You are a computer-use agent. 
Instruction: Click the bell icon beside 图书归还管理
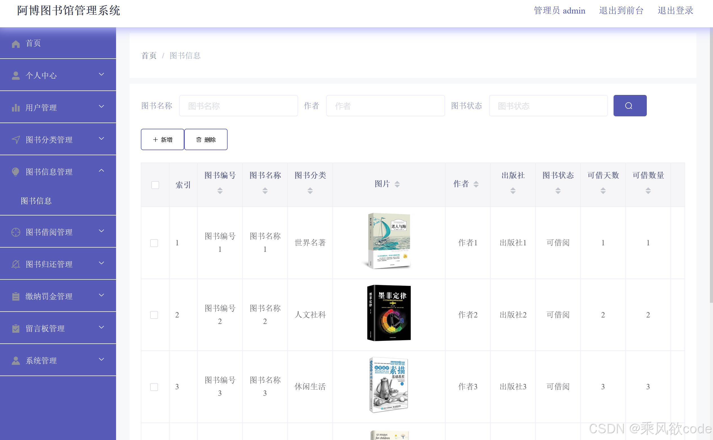tap(16, 264)
